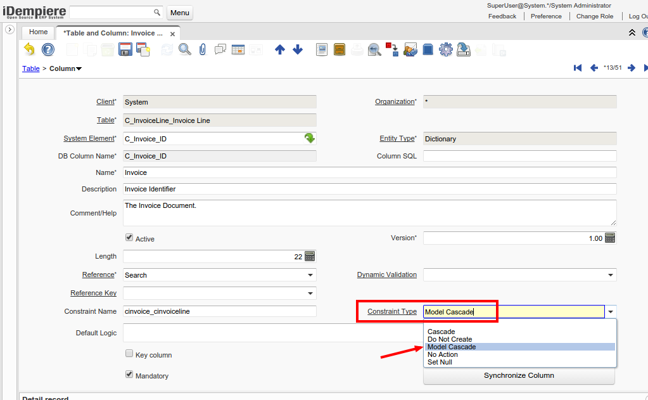Open the Dynamic Validation dropdown

pos(611,275)
